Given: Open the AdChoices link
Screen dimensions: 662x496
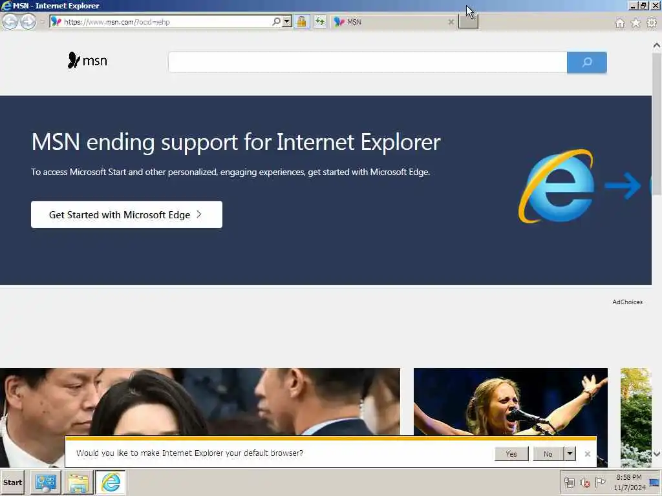Looking at the screenshot, I should pos(627,302).
